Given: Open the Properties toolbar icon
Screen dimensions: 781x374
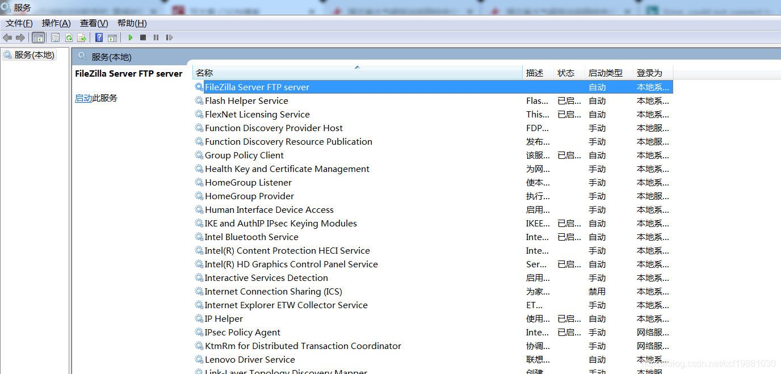Looking at the screenshot, I should [x=55, y=37].
